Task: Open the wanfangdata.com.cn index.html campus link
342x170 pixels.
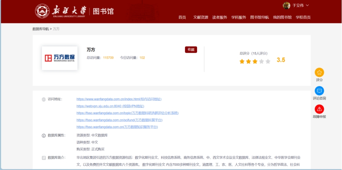Action: coord(119,99)
